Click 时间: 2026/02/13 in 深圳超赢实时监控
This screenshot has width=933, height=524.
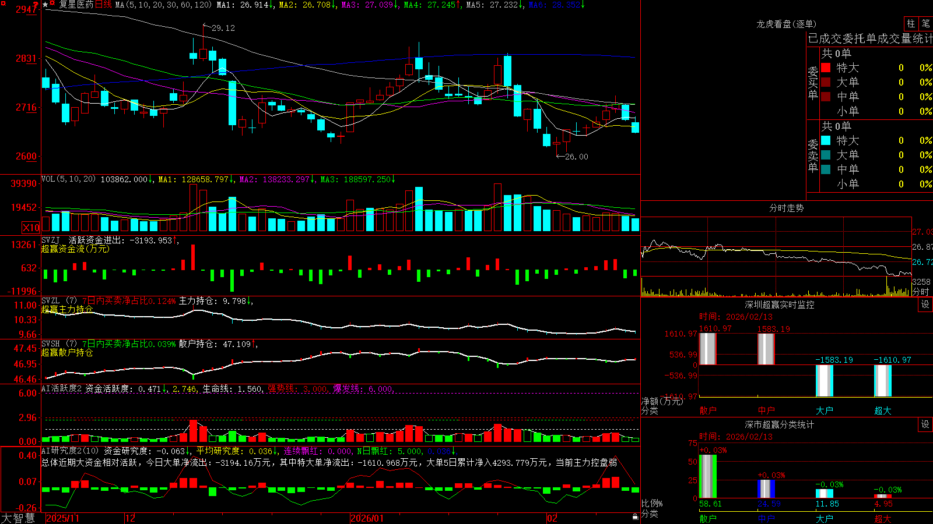coord(736,317)
